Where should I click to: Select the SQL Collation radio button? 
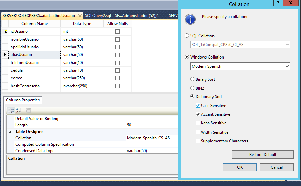187,36
